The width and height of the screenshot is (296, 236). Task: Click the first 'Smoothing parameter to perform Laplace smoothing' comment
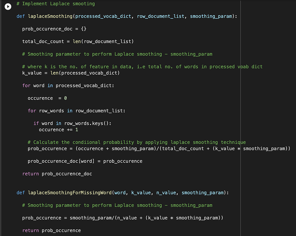117,54
